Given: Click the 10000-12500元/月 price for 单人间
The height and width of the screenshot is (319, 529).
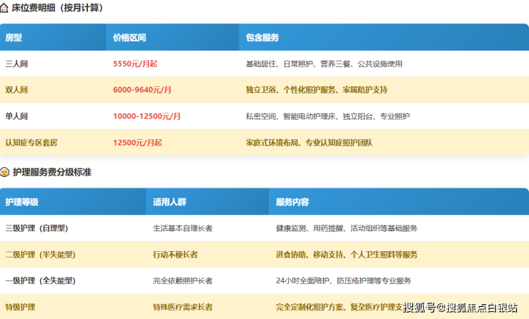Looking at the screenshot, I should pos(147,116).
